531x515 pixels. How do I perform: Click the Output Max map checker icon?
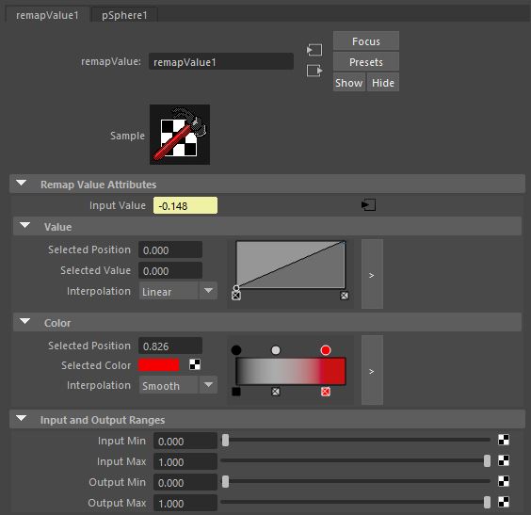[x=504, y=502]
